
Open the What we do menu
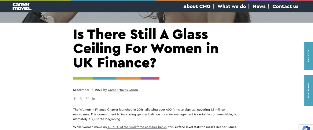(x=232, y=6)
